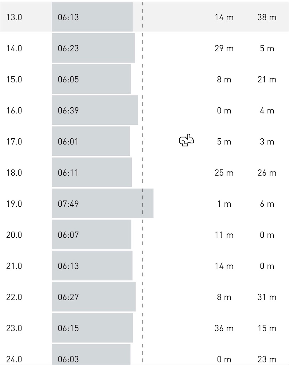Viewport: 289px width, 365px height.
Task: Click the 06:07 pace bar of lap 20.0
Action: click(92, 235)
